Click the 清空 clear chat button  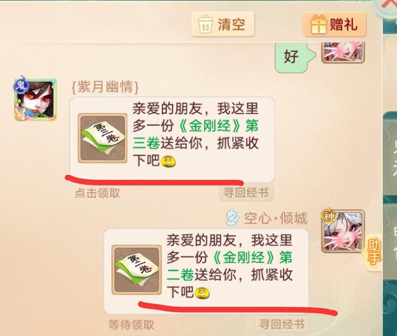pyautogui.click(x=223, y=24)
